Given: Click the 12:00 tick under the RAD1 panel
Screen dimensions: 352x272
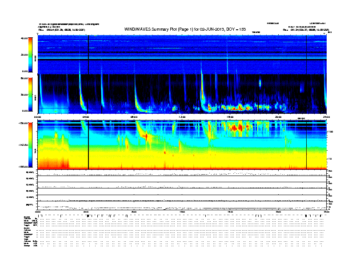Looking at the screenshot, I should tap(182, 117).
